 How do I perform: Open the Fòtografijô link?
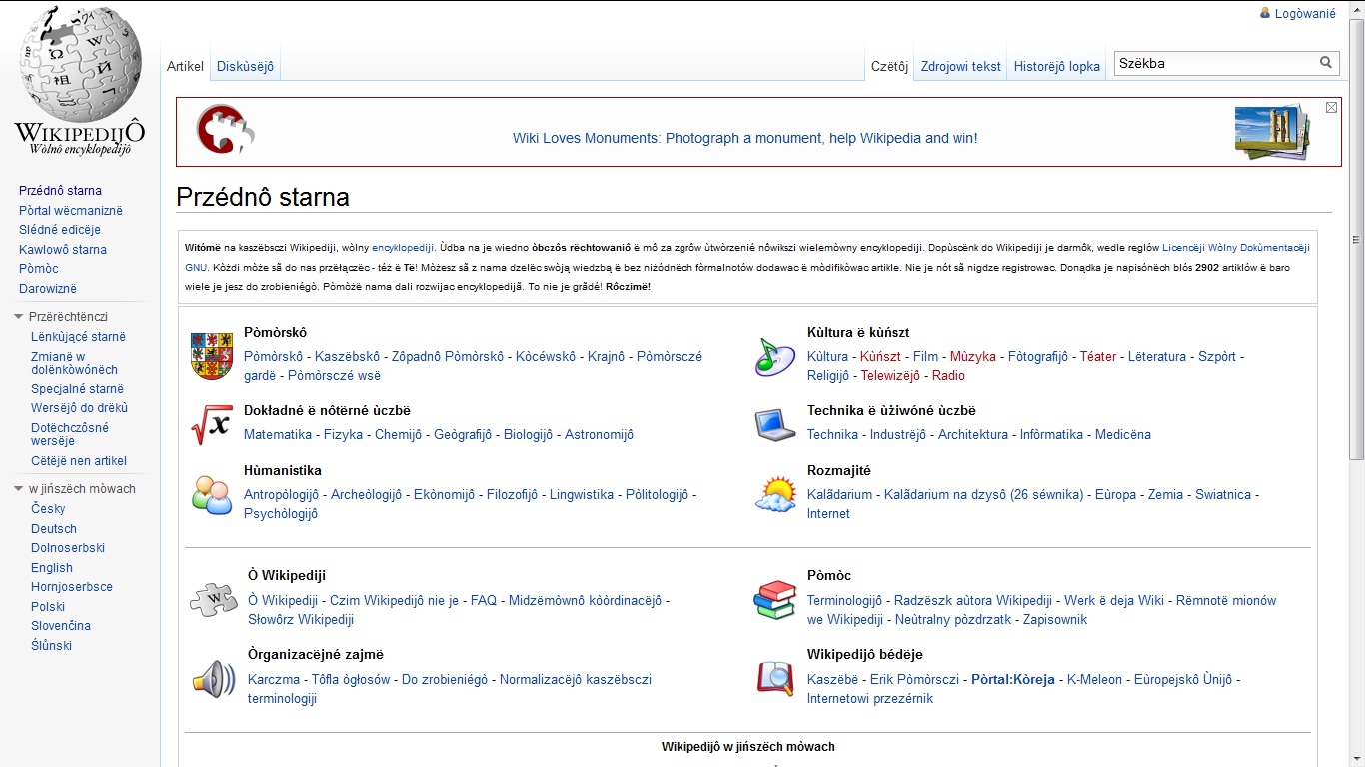[1037, 357]
